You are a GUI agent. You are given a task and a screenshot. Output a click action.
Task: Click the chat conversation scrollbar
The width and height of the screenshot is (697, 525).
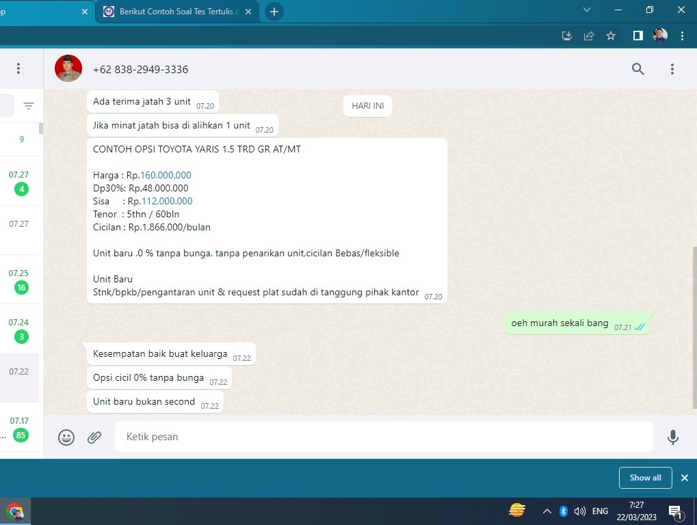click(694, 327)
